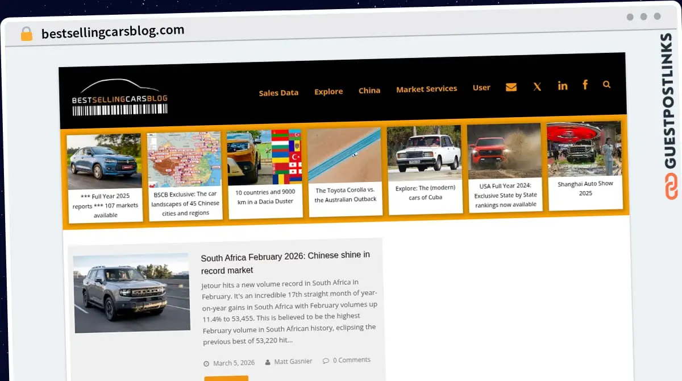
Task: Open 'Shanghai Auto Show 2025' caption
Action: (x=585, y=189)
